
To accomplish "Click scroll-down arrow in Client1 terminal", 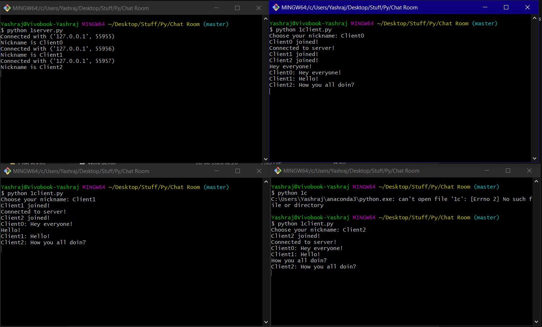I will click(266, 322).
